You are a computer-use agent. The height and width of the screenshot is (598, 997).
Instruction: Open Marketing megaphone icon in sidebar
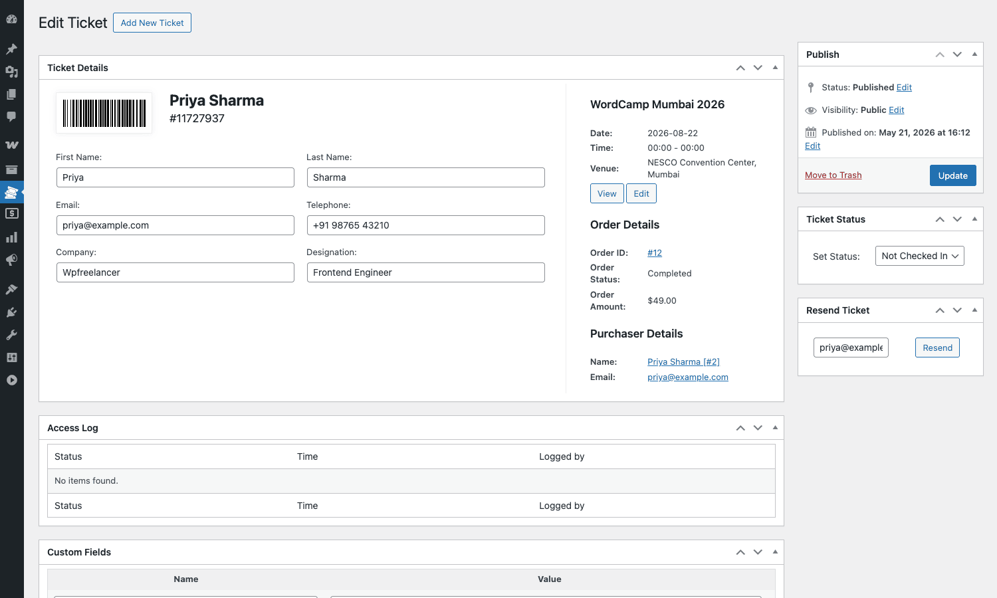pyautogui.click(x=11, y=260)
